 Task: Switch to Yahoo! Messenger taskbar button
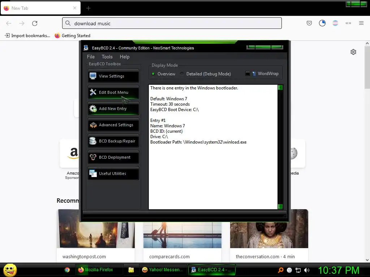click(x=163, y=270)
